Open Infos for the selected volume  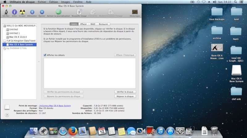(14, 12)
